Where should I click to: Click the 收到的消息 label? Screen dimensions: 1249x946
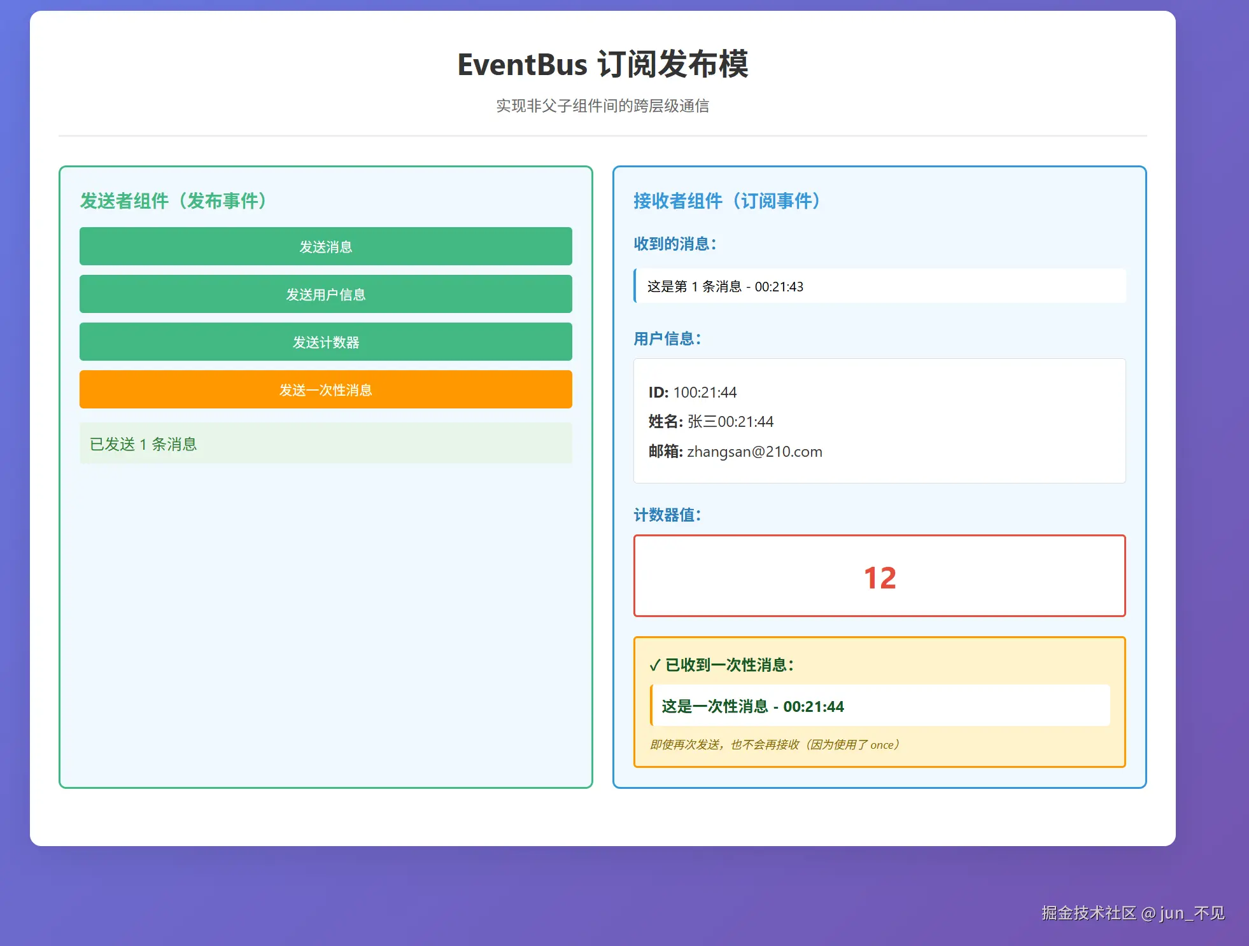click(x=675, y=244)
